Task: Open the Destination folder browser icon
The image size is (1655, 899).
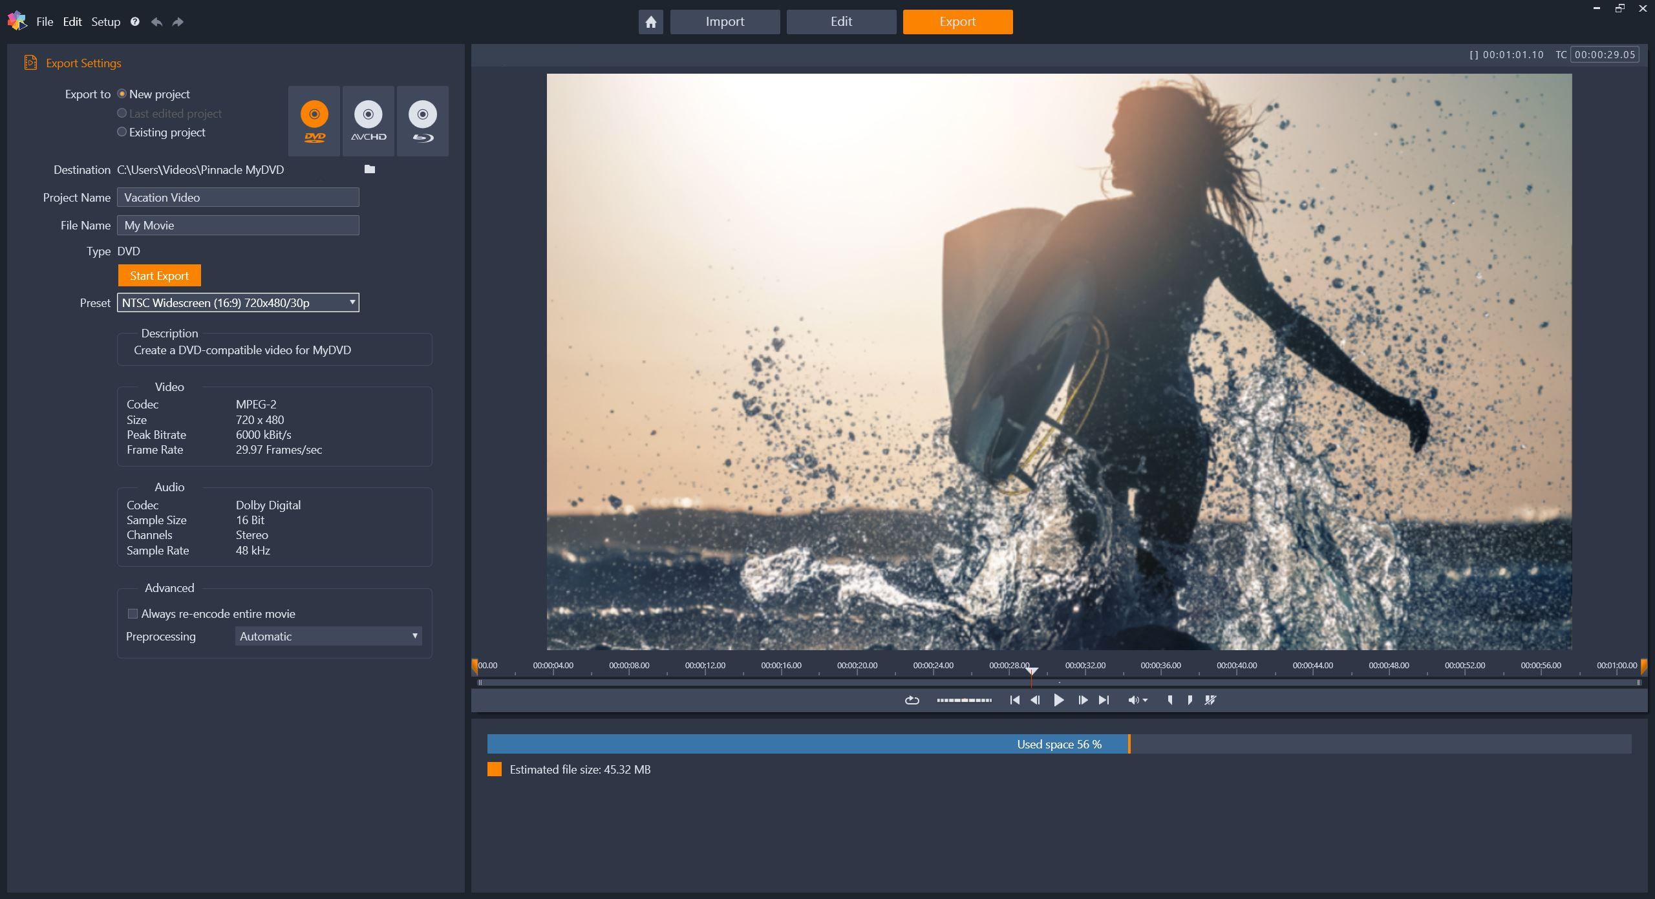Action: tap(368, 169)
